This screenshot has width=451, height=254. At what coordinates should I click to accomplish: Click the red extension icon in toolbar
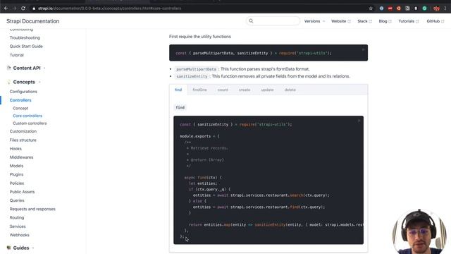[390, 8]
